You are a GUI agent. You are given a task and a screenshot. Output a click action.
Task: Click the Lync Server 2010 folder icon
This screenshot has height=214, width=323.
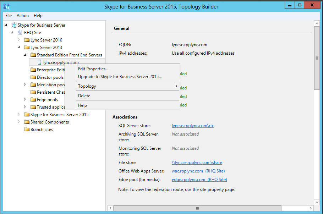(x=27, y=40)
